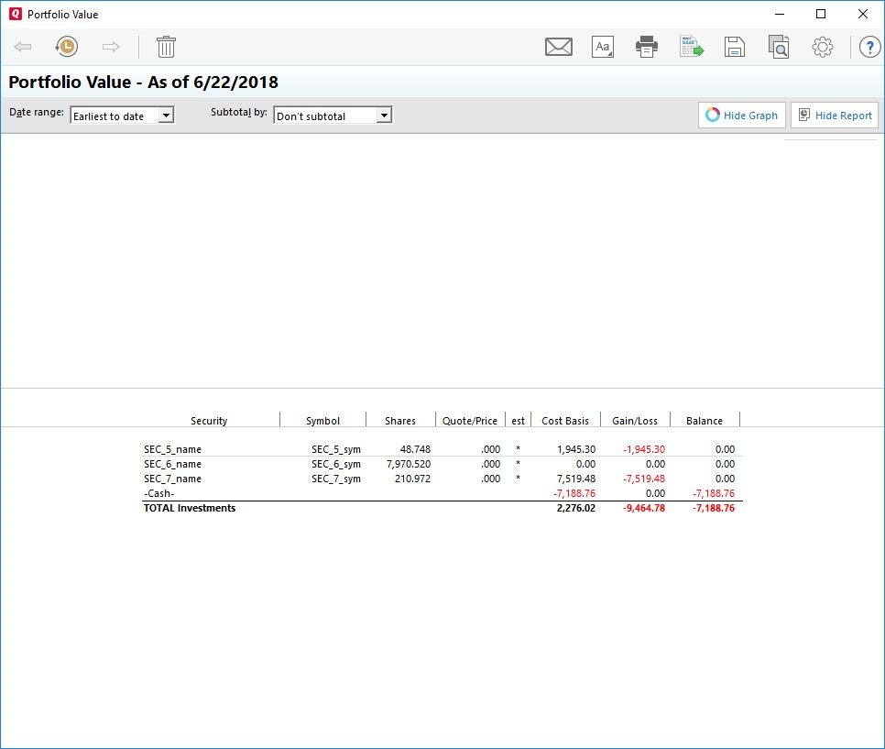Viewport: 885px width, 749px height.
Task: Open the font settings Aa icon
Action: [602, 47]
